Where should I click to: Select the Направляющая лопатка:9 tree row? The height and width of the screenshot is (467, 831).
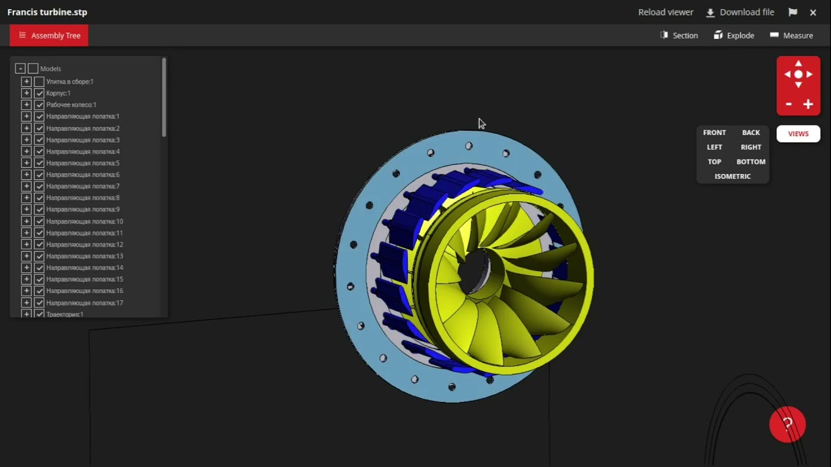(x=82, y=210)
